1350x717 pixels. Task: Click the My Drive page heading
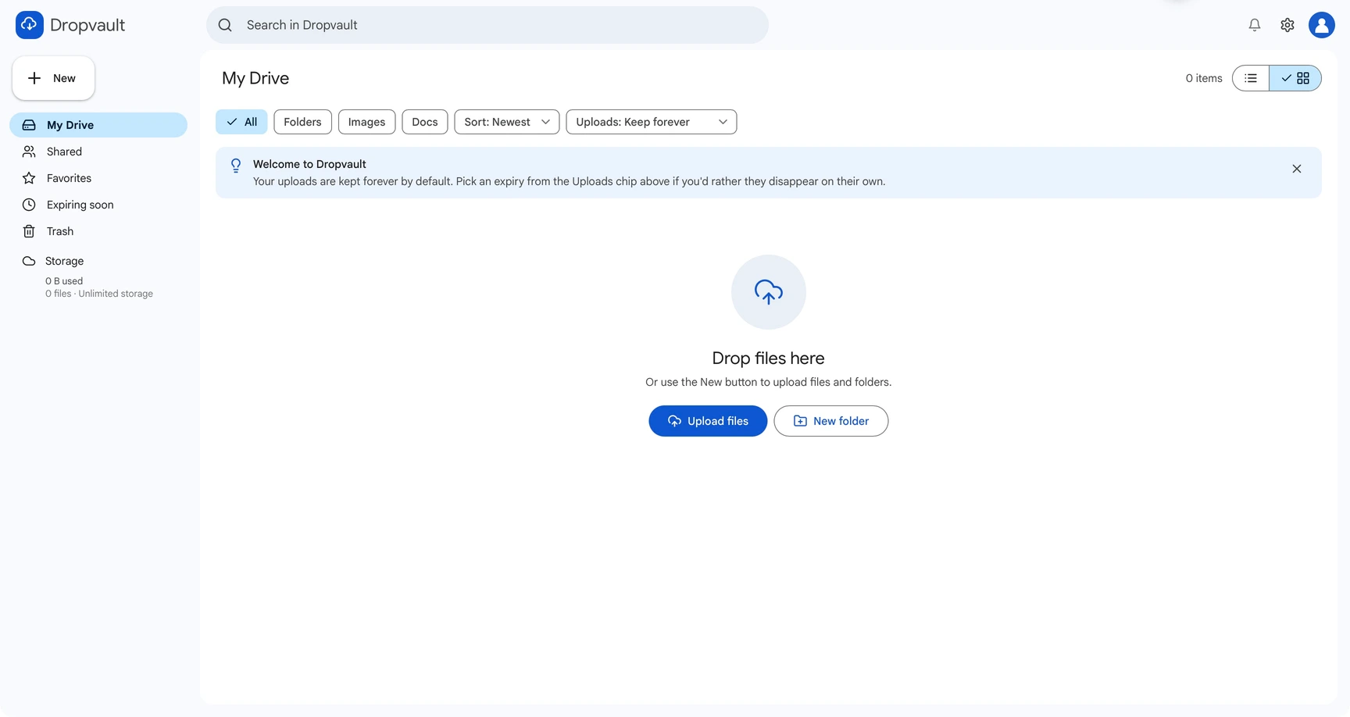[255, 78]
